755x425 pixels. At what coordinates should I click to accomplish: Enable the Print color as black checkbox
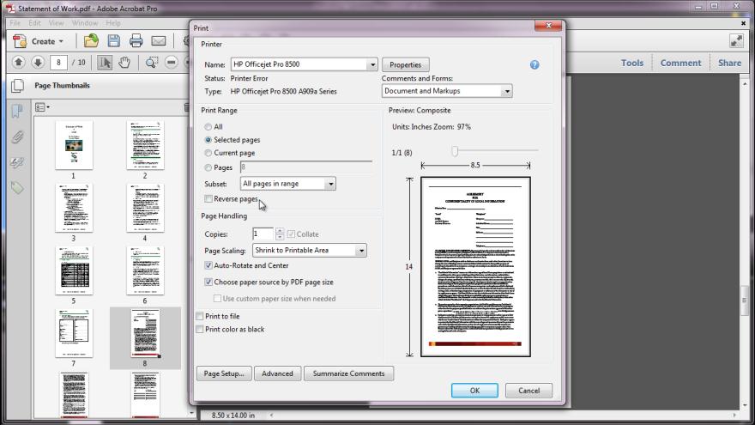click(199, 329)
